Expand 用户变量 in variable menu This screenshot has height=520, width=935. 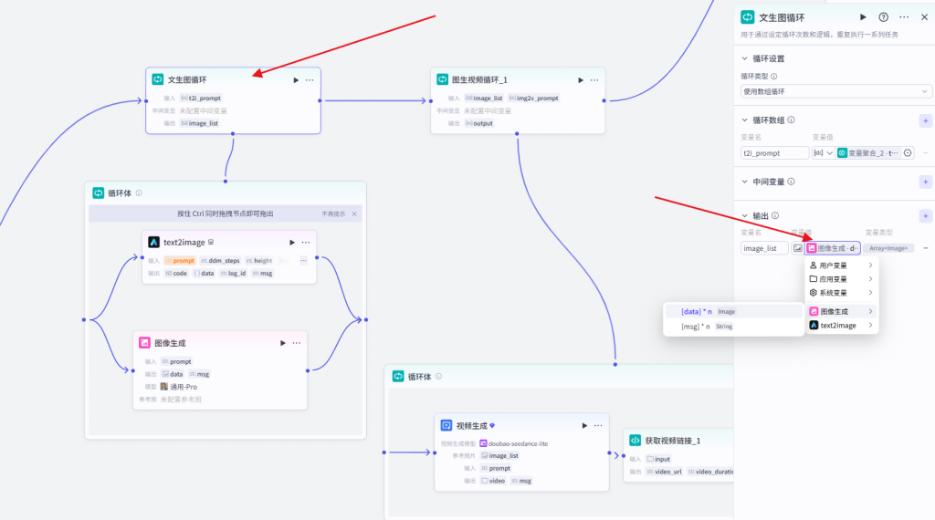click(x=841, y=265)
